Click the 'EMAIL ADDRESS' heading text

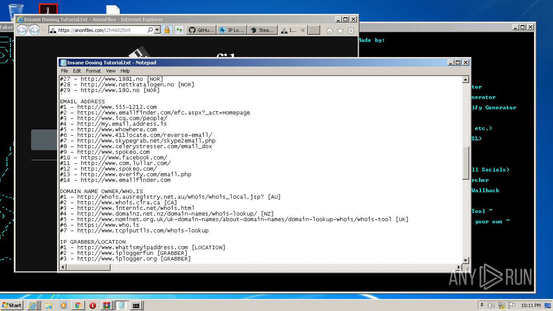coord(82,102)
